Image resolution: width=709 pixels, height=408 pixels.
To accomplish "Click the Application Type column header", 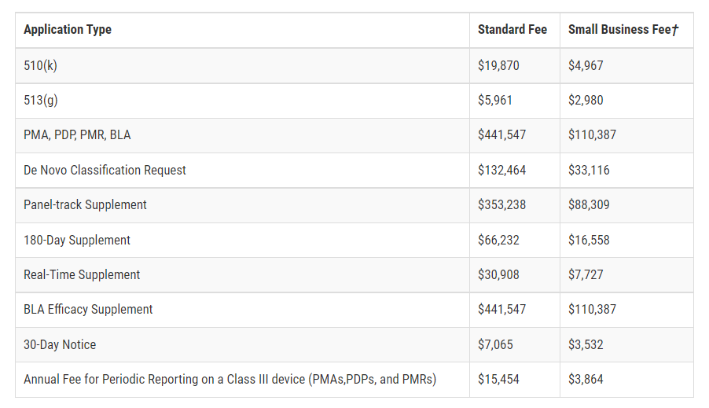I will pyautogui.click(x=68, y=30).
